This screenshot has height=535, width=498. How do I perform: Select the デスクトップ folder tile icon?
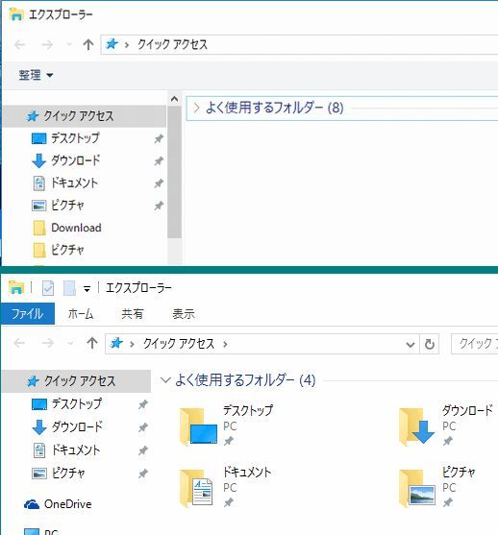coord(198,426)
